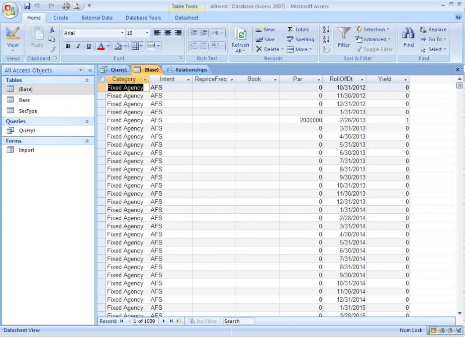Image resolution: width=465 pixels, height=337 pixels.
Task: Open font color dropdown arrow
Action: pos(108,46)
